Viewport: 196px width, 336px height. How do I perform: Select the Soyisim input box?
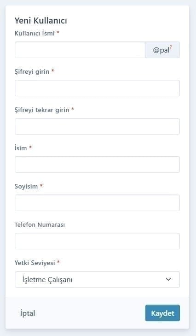97,203
